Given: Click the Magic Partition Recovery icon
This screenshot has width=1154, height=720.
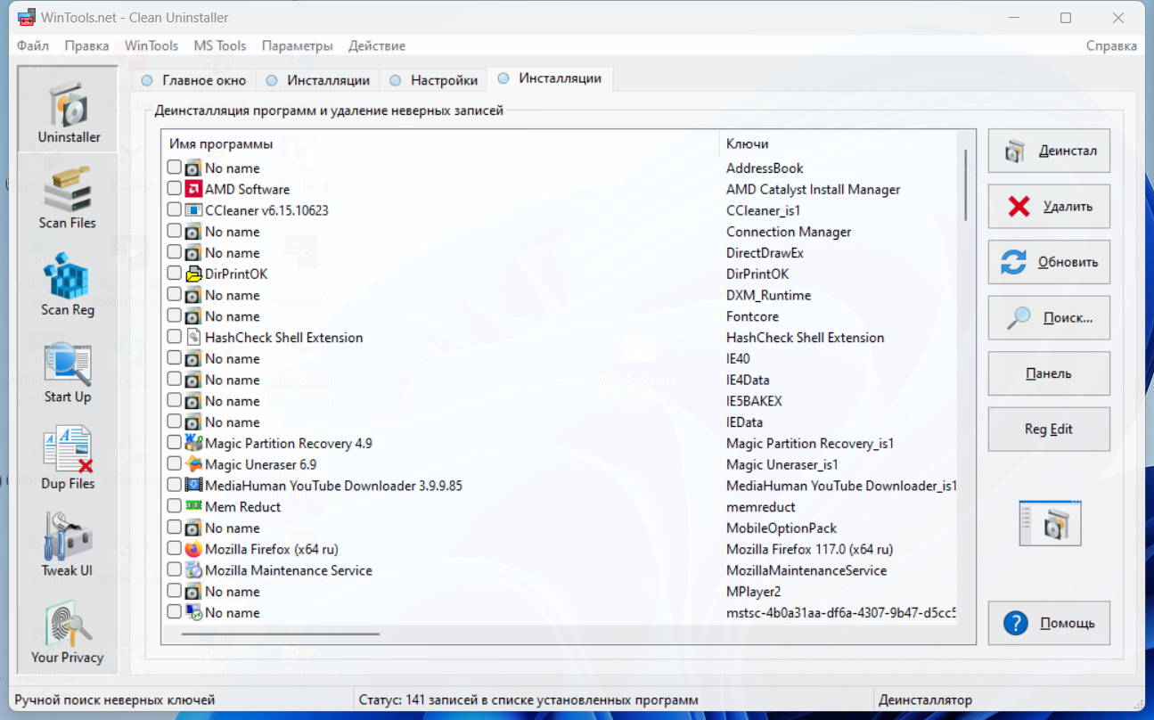Looking at the screenshot, I should coord(193,443).
